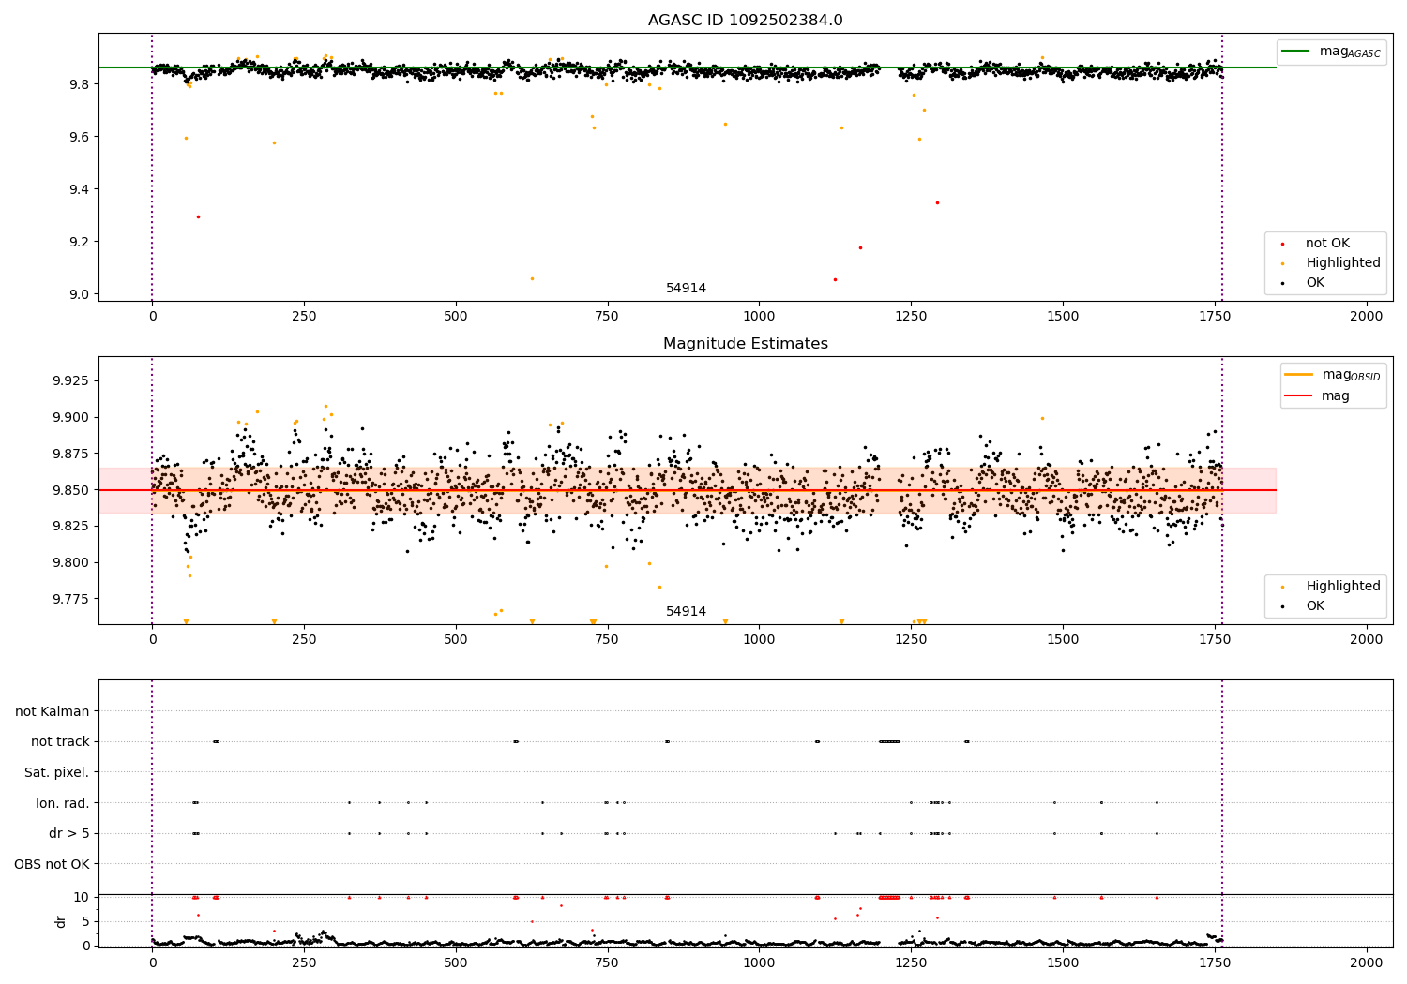Click the 9.0 tick label in the top plot
The image size is (1407, 984).
click(80, 294)
